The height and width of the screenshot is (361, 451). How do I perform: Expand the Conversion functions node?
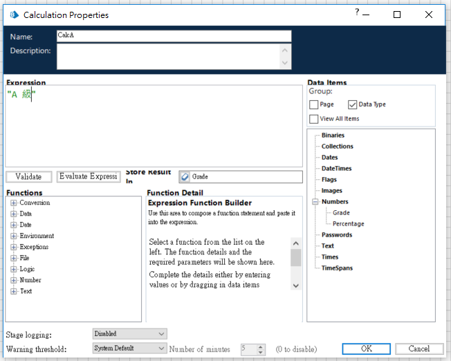pos(13,203)
